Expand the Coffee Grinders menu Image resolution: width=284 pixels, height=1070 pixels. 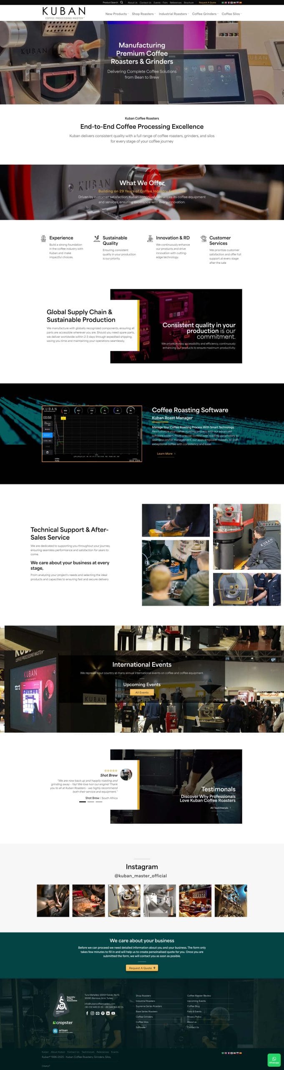pos(205,14)
